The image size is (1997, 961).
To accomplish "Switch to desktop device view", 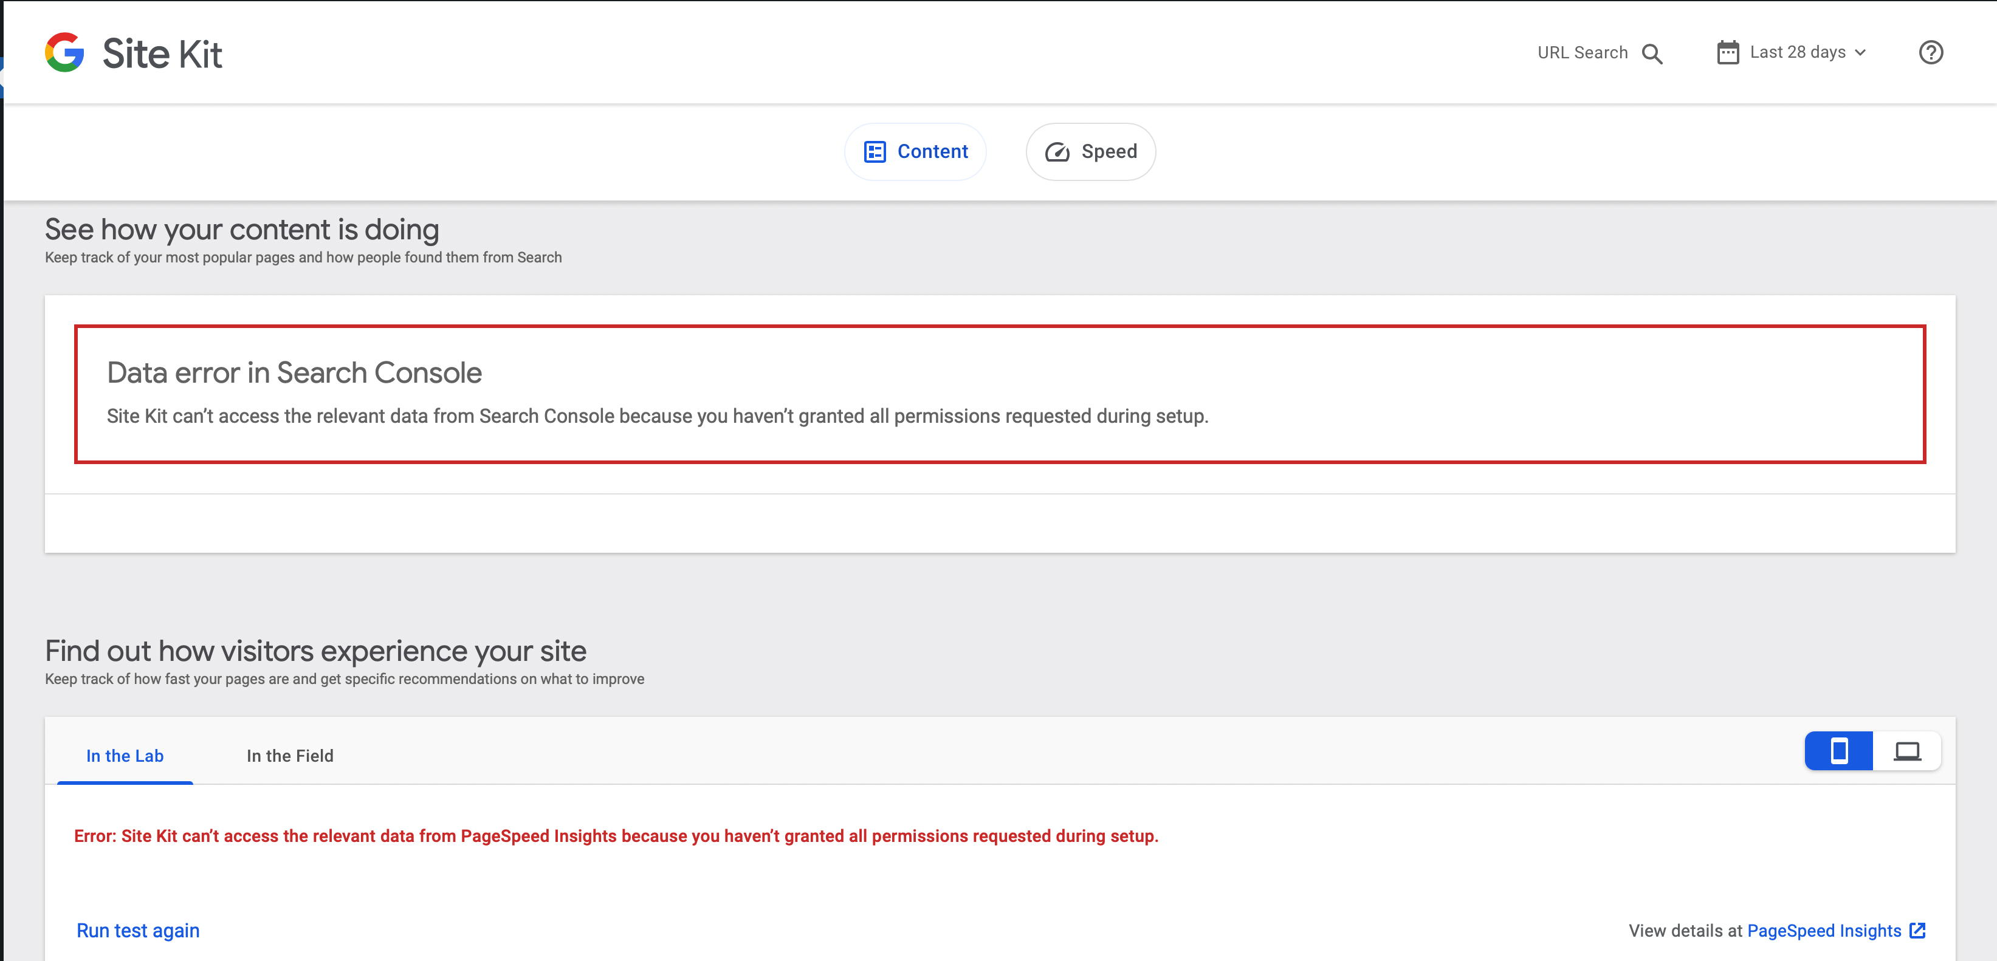I will 1907,751.
